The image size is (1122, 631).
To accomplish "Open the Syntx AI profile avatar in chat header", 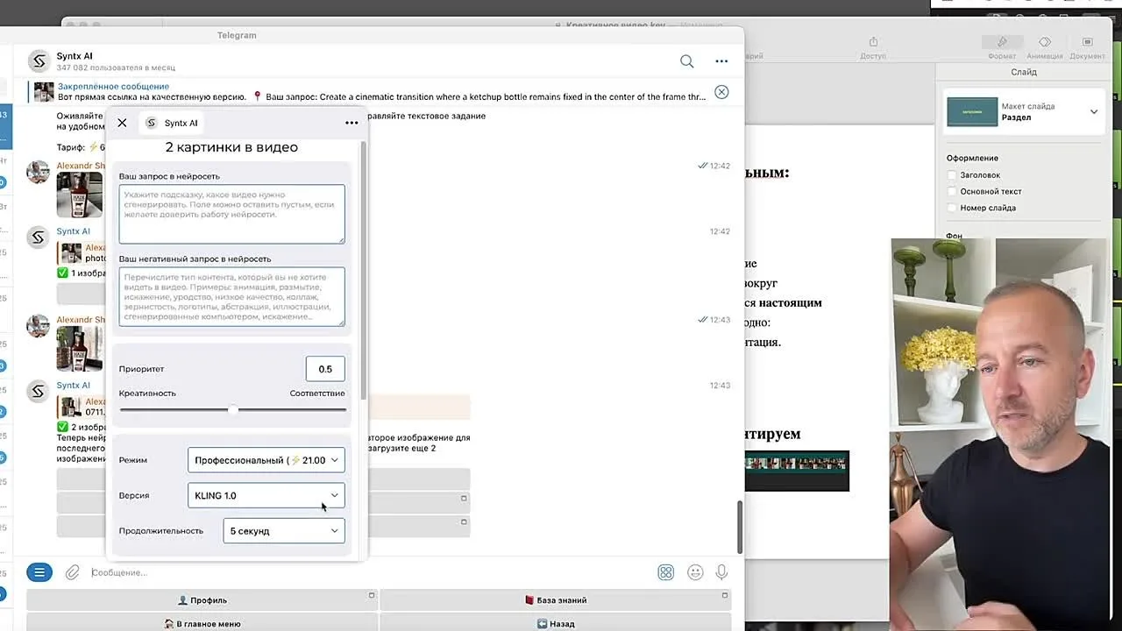I will [39, 61].
